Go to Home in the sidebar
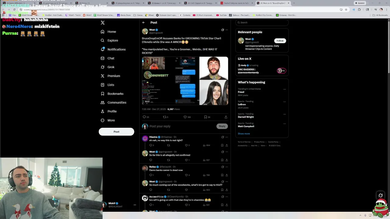Viewport: 390px width, 219px height. coord(108,32)
